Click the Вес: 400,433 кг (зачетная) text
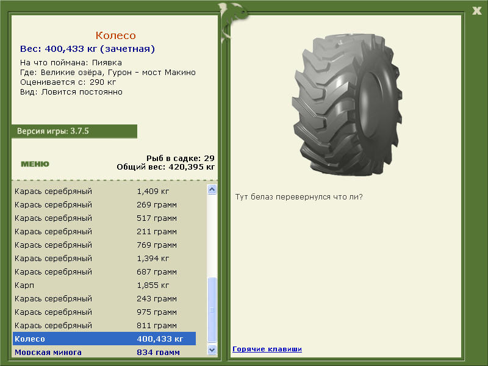This screenshot has height=366, width=488. click(x=87, y=49)
